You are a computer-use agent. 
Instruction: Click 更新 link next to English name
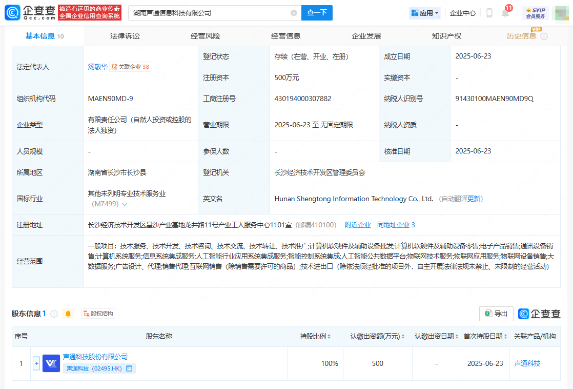coord(474,199)
